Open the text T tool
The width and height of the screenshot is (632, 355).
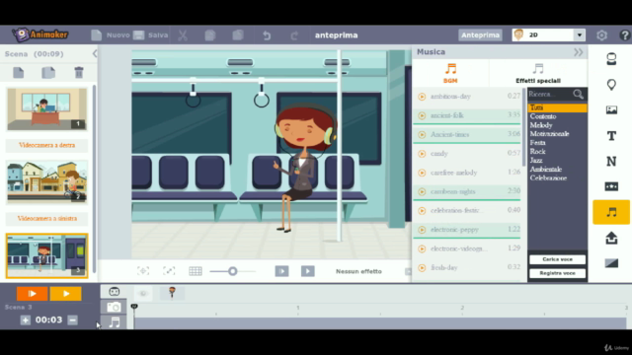pos(611,136)
